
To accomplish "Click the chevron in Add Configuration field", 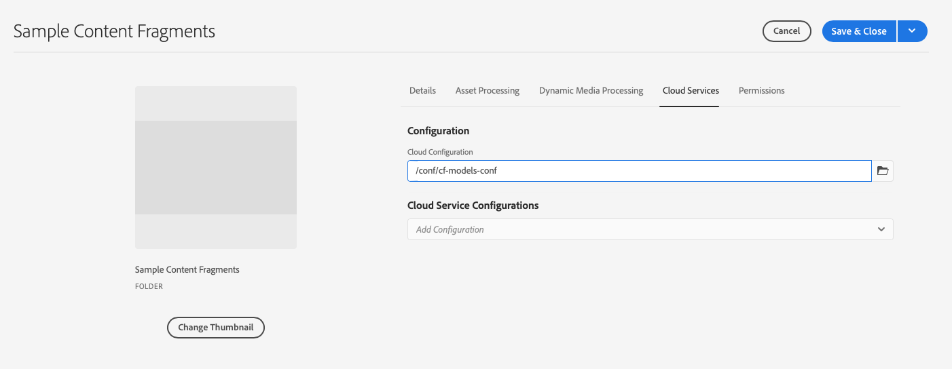I will point(881,229).
